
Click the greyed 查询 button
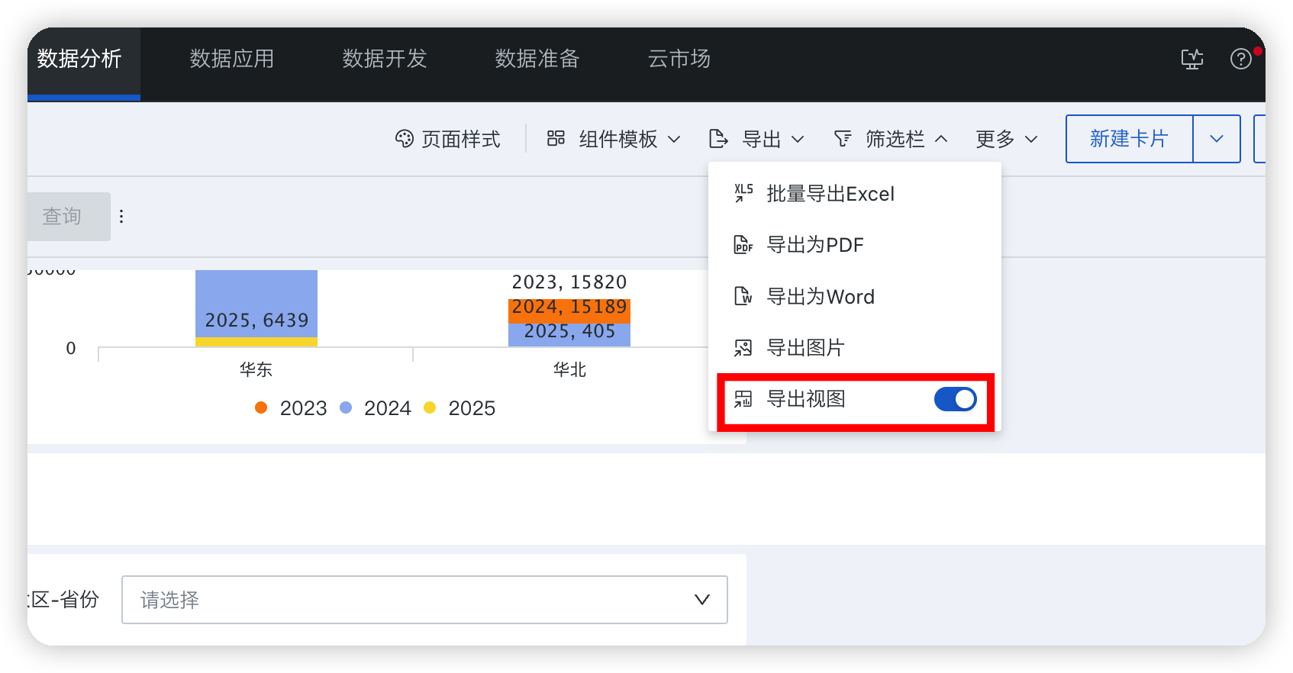[x=69, y=217]
